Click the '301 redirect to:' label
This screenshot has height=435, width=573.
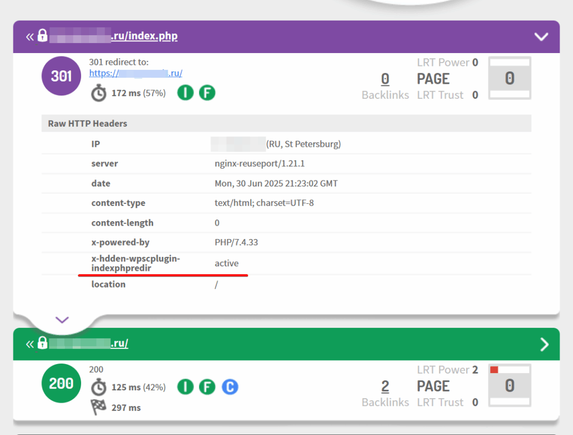click(119, 62)
